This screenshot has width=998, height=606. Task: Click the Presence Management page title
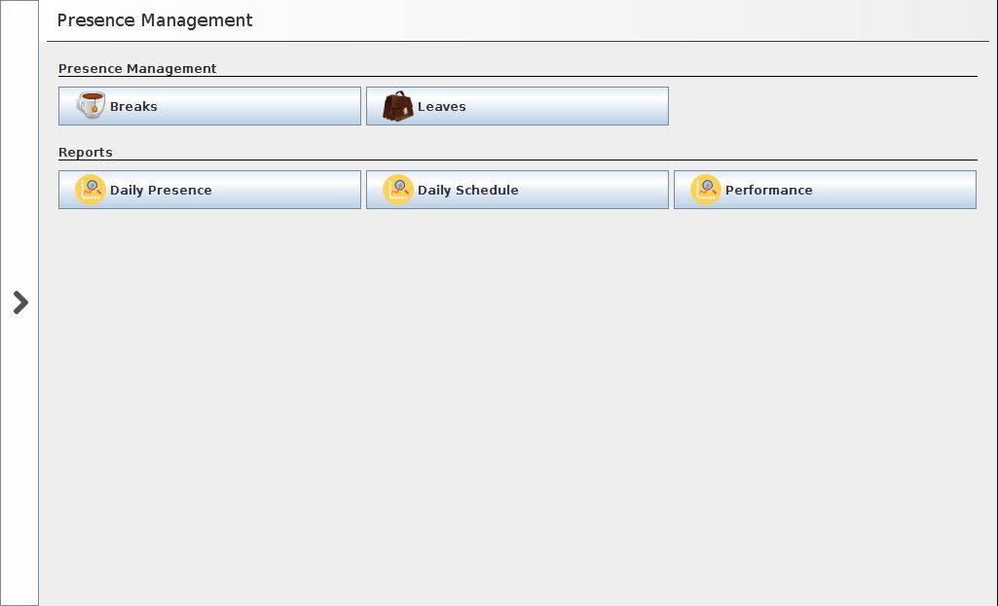(x=155, y=20)
